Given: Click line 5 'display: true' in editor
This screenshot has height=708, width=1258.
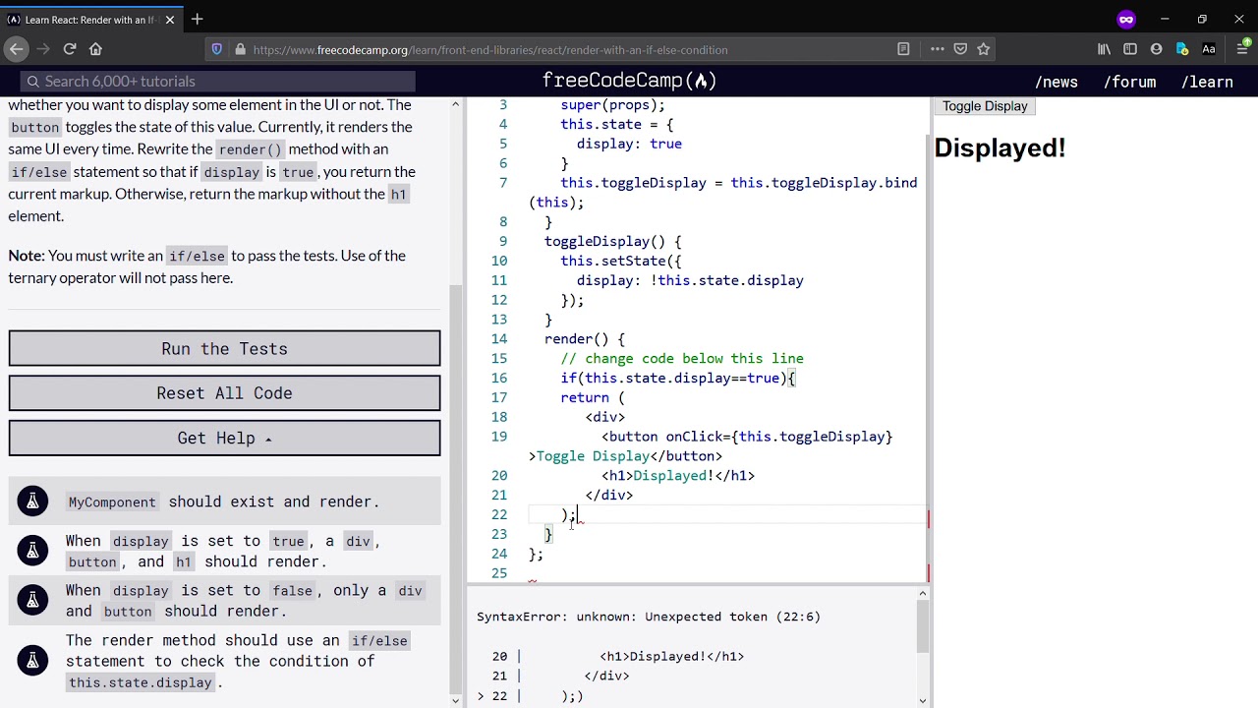Looking at the screenshot, I should [x=629, y=144].
